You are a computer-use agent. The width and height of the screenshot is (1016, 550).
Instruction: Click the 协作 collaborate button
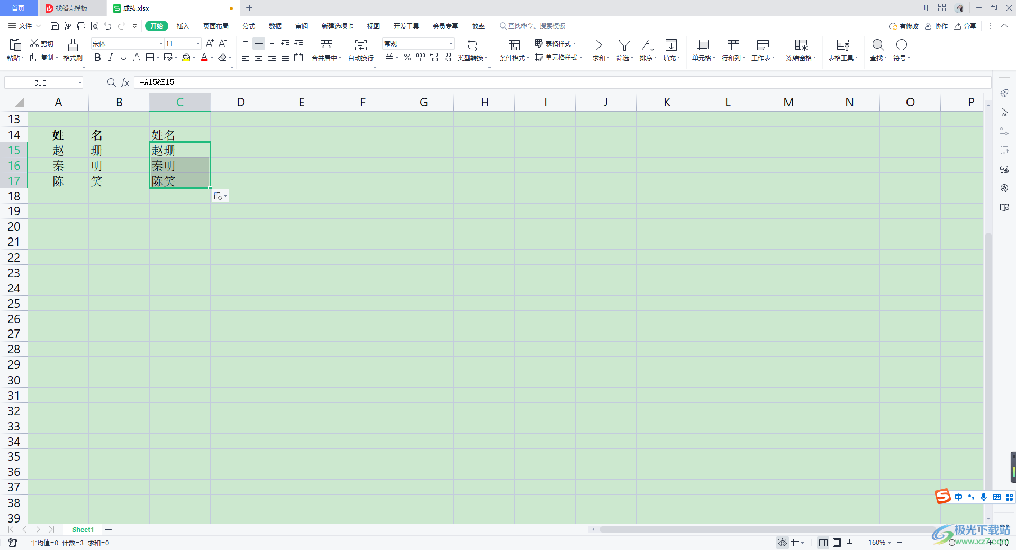click(936, 26)
